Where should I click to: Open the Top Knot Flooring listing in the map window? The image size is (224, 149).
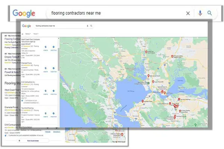coord(27,108)
